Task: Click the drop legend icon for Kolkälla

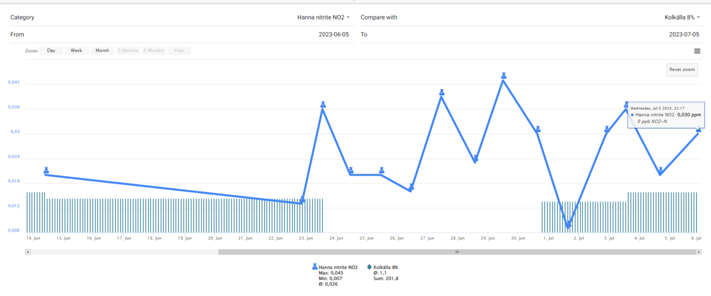Action: coord(370,267)
